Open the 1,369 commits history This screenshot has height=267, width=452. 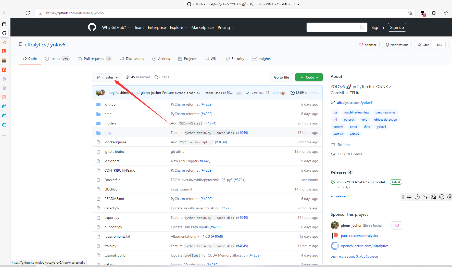pos(304,93)
